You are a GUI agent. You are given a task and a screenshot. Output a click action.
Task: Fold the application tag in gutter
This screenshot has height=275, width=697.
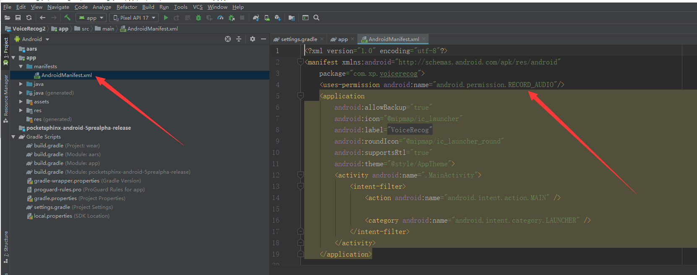pos(300,96)
